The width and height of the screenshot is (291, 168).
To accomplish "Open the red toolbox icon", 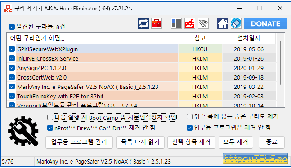I will [157, 23].
